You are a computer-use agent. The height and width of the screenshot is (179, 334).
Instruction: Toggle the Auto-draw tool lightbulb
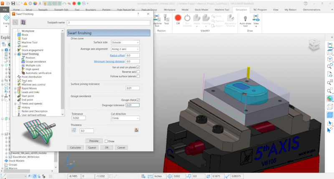coord(245,19)
